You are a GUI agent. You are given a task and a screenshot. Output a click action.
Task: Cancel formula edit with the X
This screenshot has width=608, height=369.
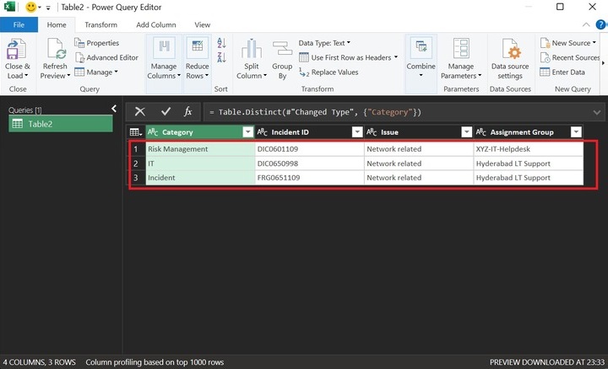[140, 112]
